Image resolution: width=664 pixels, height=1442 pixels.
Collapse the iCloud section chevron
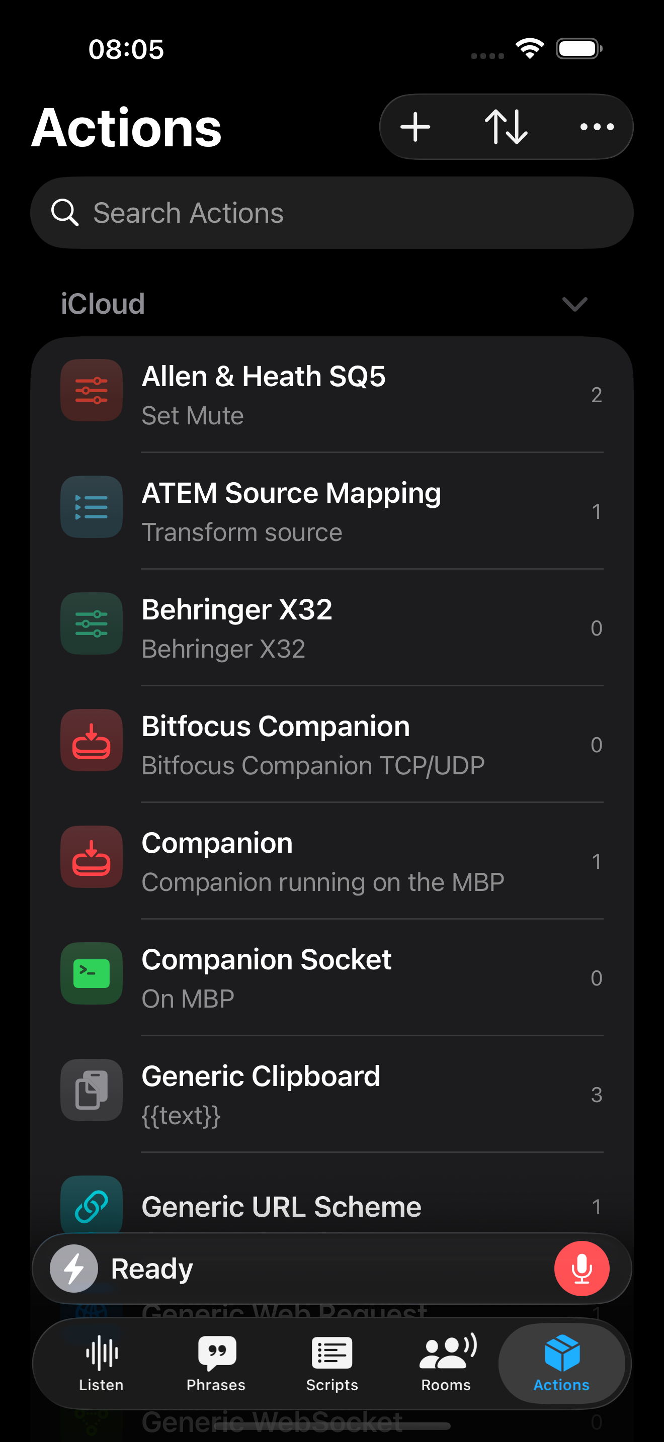click(x=574, y=304)
